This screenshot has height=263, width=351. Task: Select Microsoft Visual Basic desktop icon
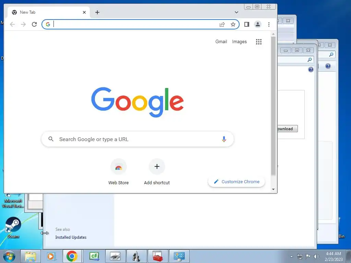point(13,201)
